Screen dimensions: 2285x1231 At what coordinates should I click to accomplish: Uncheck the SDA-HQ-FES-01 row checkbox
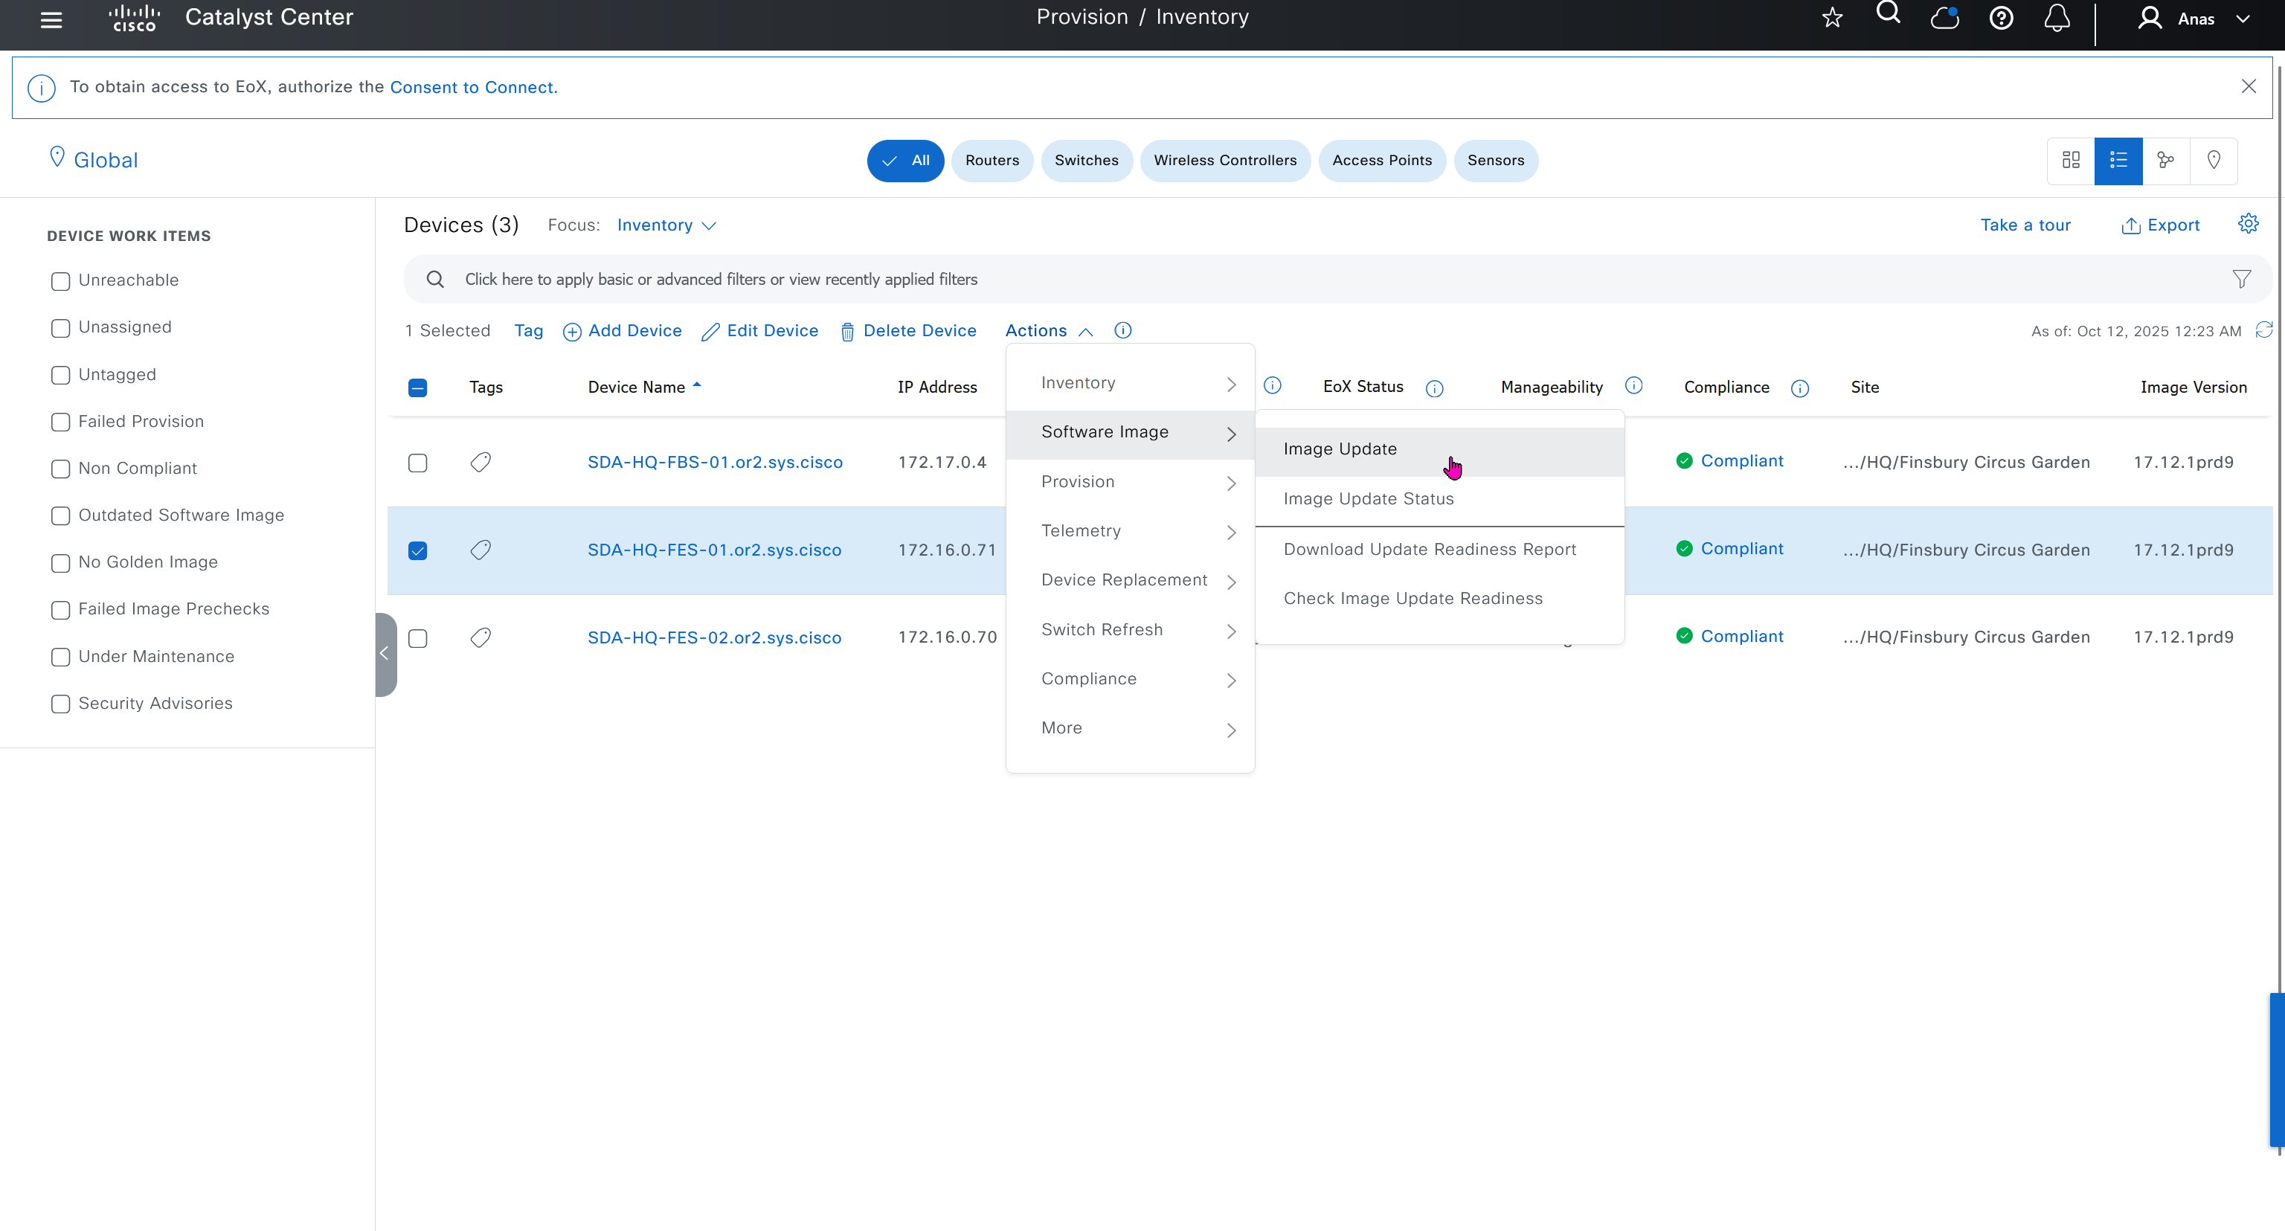point(418,550)
